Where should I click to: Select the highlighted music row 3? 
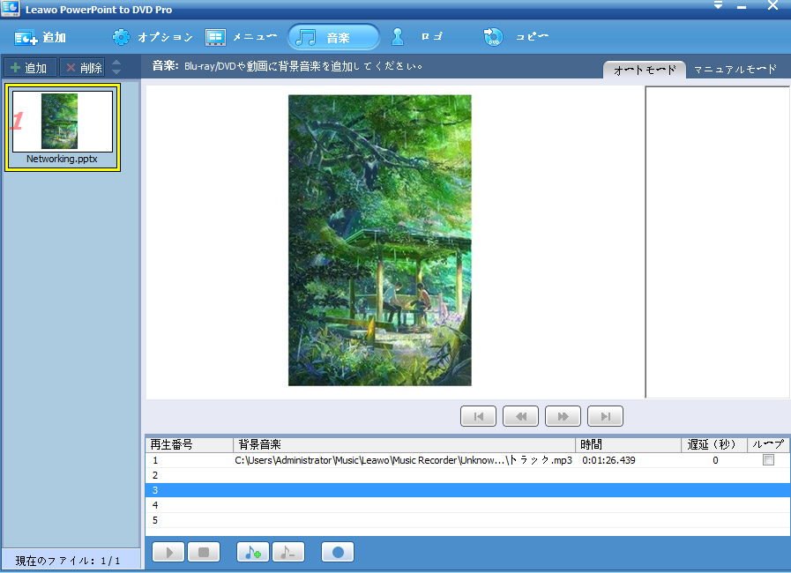467,490
